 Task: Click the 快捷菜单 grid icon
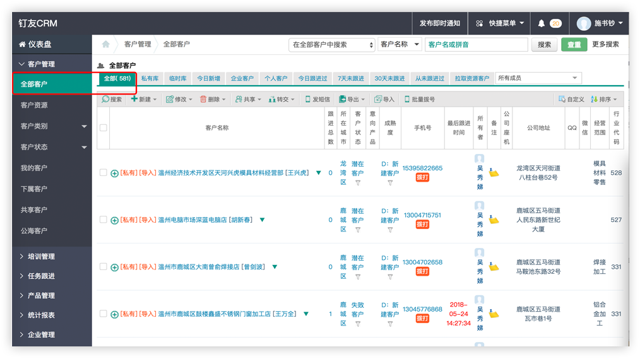coord(480,23)
